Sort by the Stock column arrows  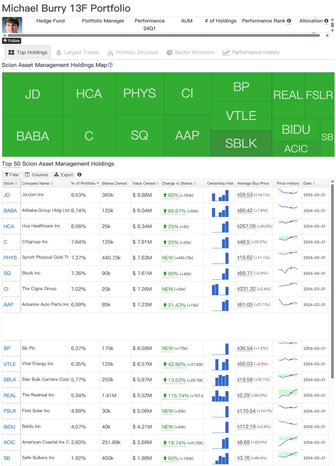(16, 183)
